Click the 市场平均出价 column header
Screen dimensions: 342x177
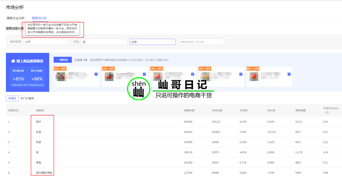pyautogui.click(x=331, y=110)
